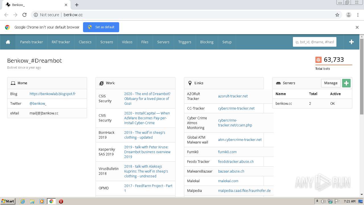The image size is (364, 205).
Task: Open 2020 The end of Dreambot link
Action: [147, 99]
